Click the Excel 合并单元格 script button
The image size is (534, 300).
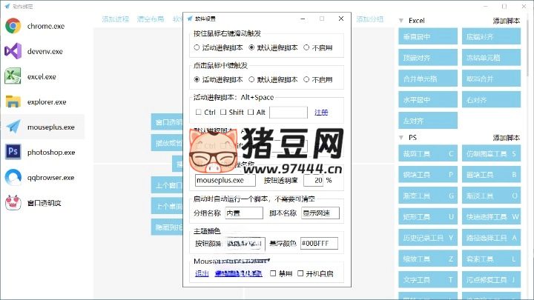click(x=428, y=79)
